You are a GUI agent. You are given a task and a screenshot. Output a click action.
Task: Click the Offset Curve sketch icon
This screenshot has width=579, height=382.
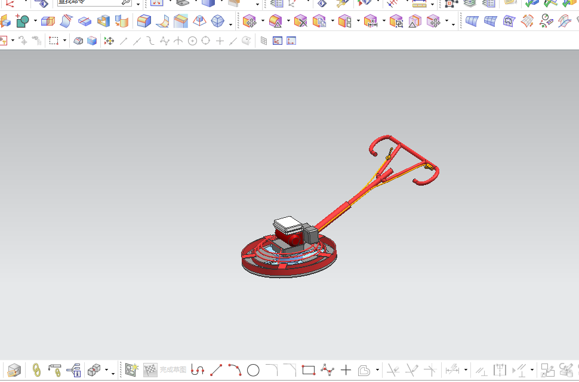[364, 370]
